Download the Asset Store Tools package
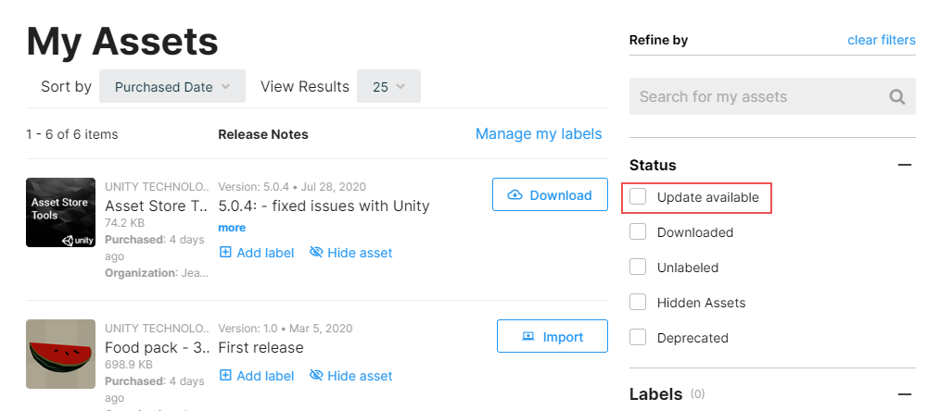Viewport: 940px width, 411px height. point(550,195)
